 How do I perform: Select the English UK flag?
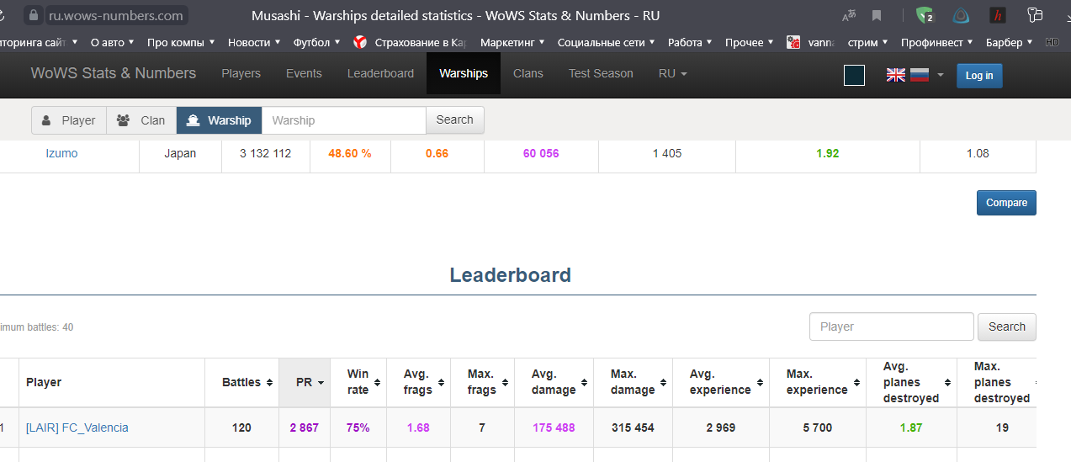click(x=896, y=75)
